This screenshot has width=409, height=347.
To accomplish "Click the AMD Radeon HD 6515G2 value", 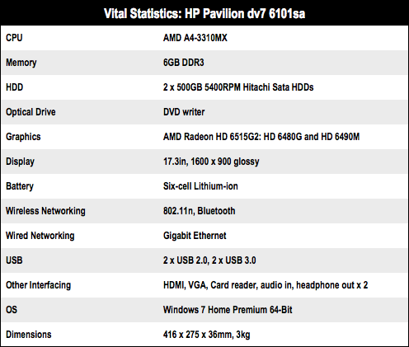I will pos(261,137).
